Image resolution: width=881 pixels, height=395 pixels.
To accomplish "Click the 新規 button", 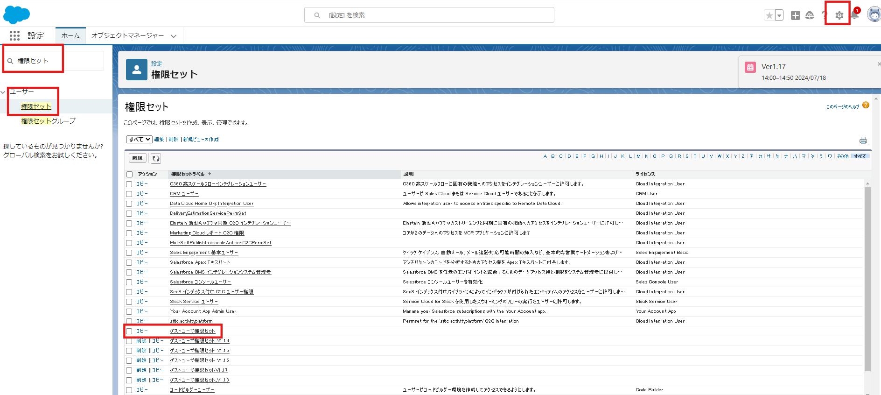I will (x=137, y=158).
